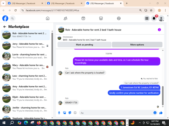Click the message input field Aa
The image size is (169, 126).
116,113
